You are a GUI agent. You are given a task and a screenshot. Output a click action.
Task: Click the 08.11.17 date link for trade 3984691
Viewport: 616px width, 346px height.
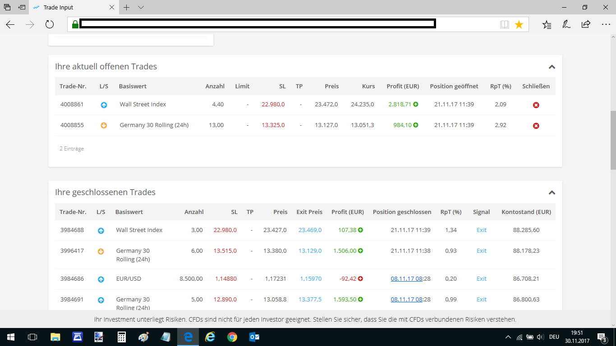(406, 300)
